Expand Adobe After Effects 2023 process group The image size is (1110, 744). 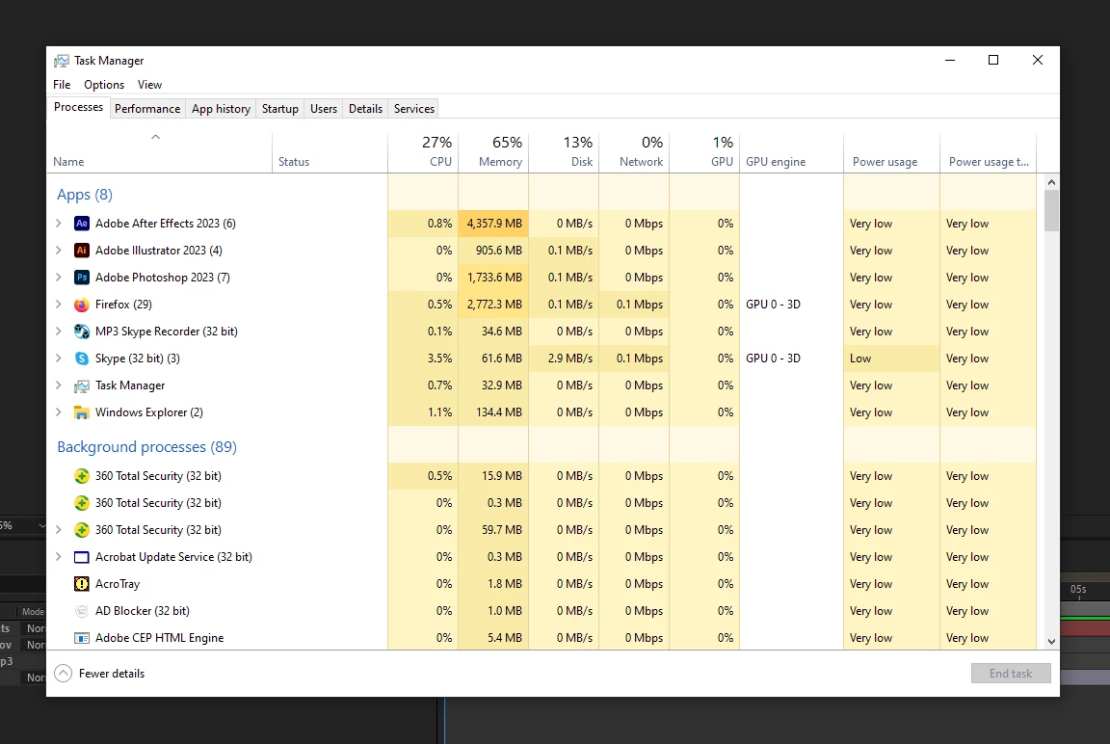[x=58, y=224]
